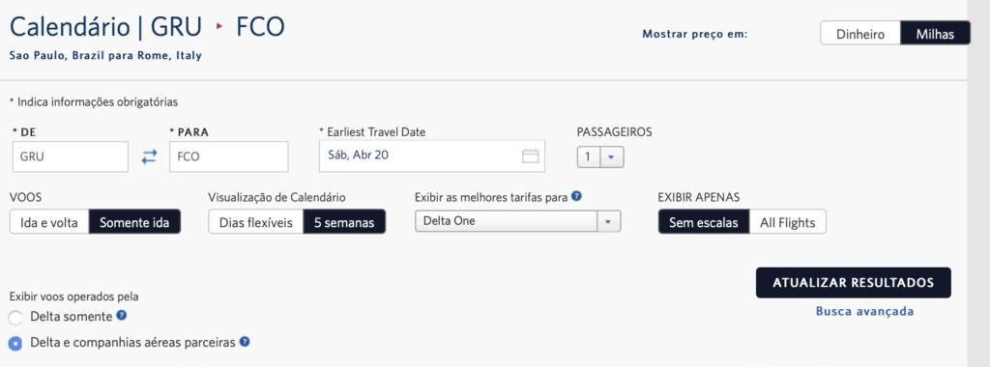Select 5 semanas calendar view
Image resolution: width=990 pixels, height=367 pixels.
click(344, 222)
